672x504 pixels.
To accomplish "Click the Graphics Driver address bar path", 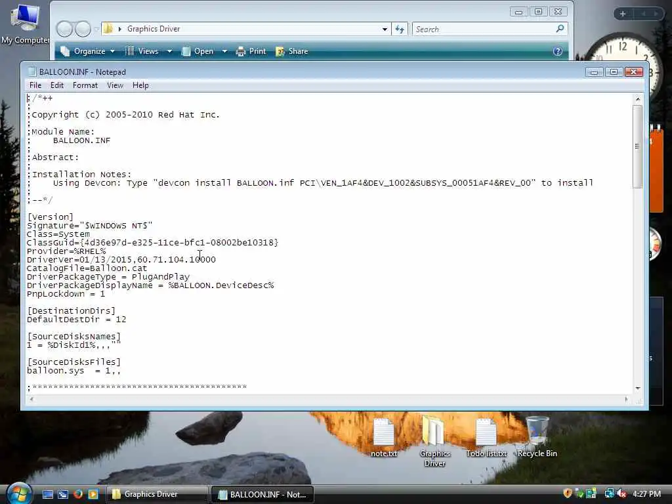I will pyautogui.click(x=154, y=29).
